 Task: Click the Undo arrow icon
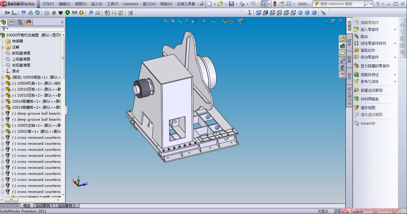coord(253,4)
